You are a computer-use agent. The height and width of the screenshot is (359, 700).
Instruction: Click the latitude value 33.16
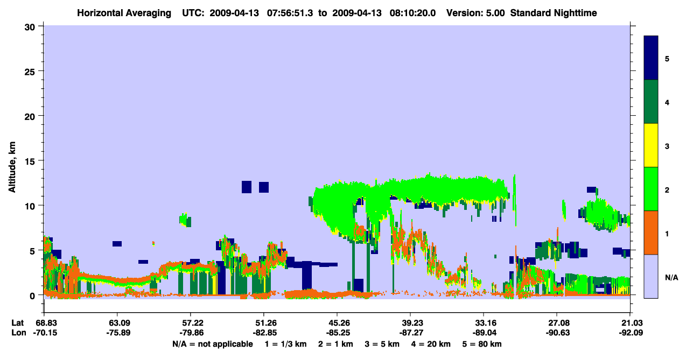(x=483, y=323)
